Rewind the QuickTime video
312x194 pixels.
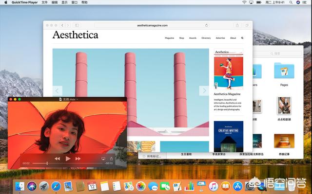click(58, 159)
